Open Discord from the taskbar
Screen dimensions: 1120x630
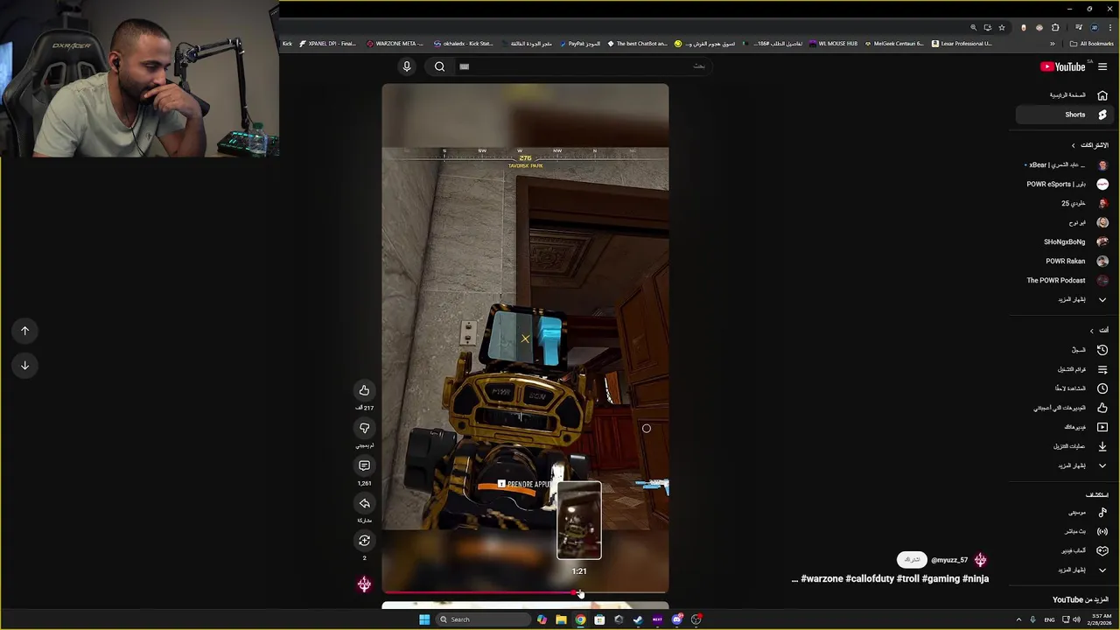click(x=676, y=619)
